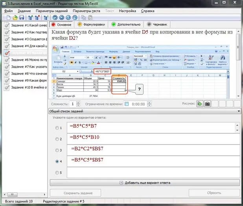Click the checkmark icon of Задание #1

[7, 25]
